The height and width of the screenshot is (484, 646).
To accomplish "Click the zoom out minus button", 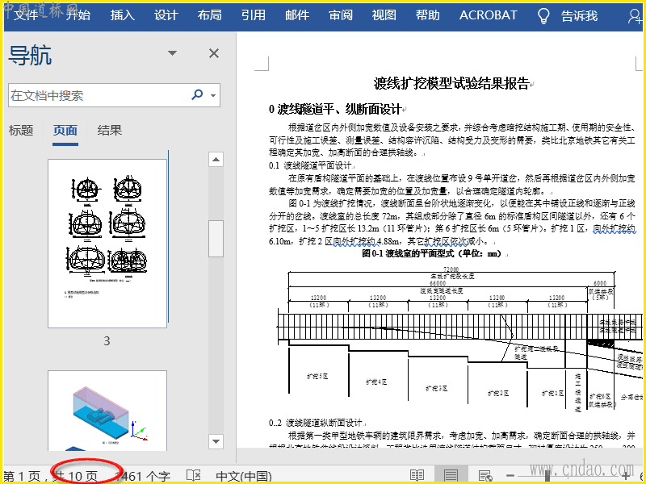I will click(x=510, y=476).
